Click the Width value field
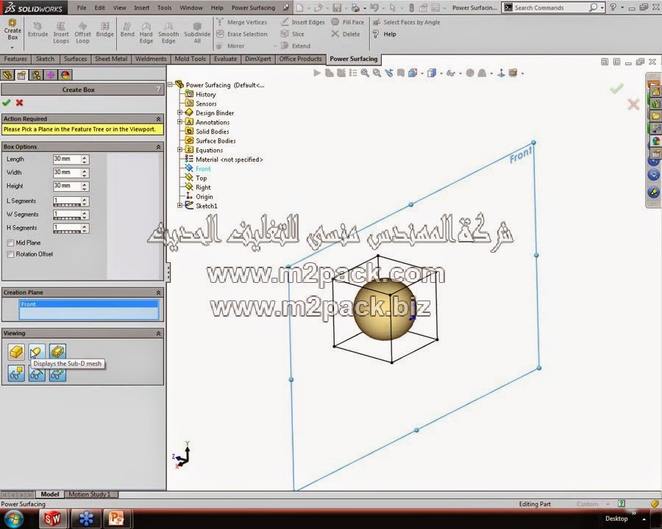 pos(67,173)
